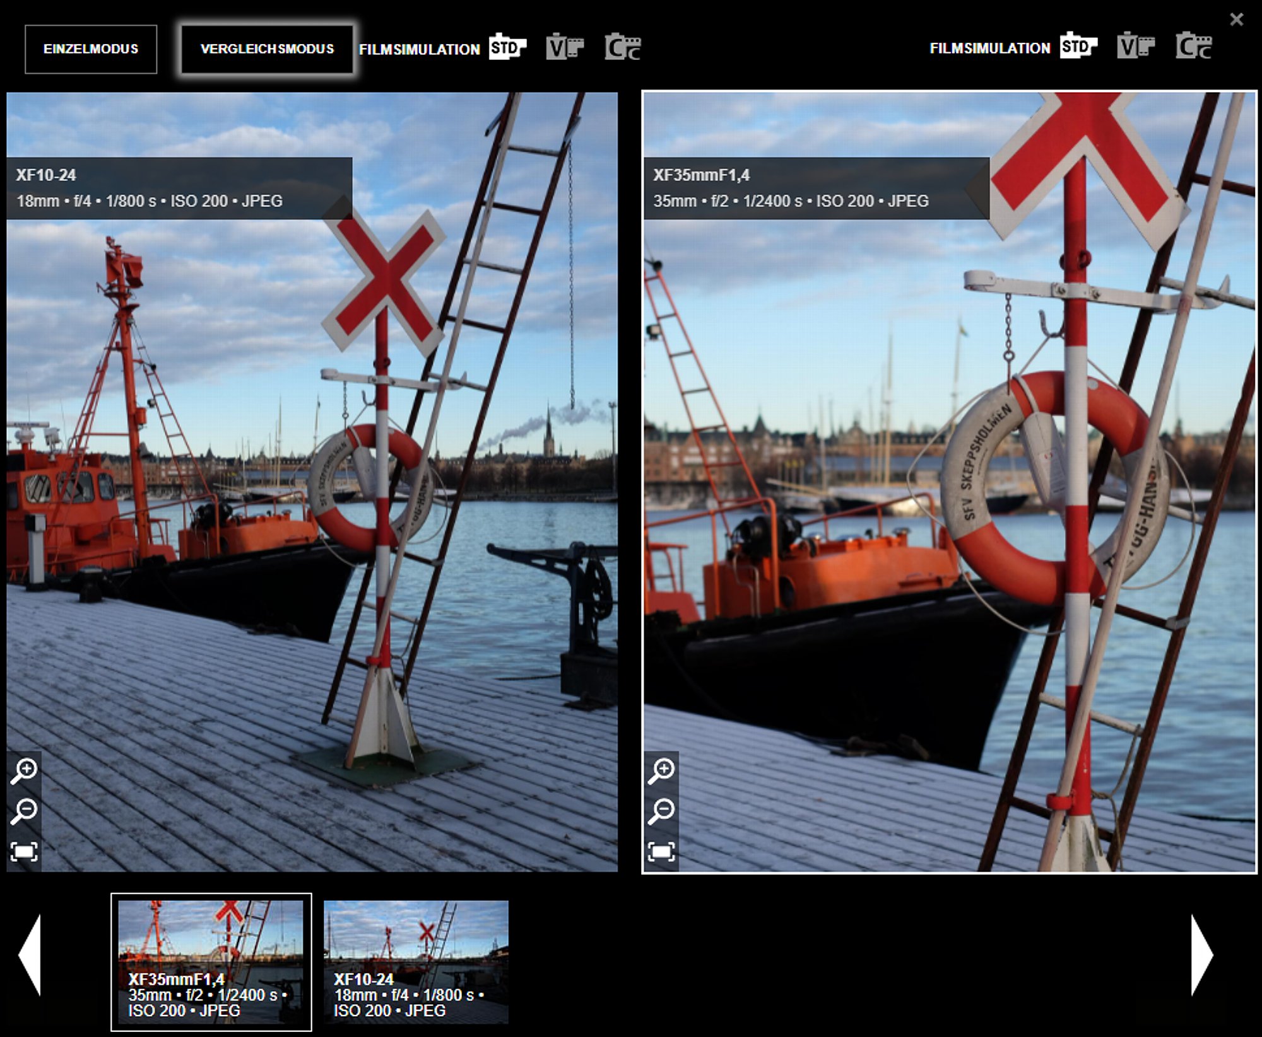Image resolution: width=1262 pixels, height=1037 pixels.
Task: Click the right XF35mmF1,4 comparison image
Action: [949, 504]
